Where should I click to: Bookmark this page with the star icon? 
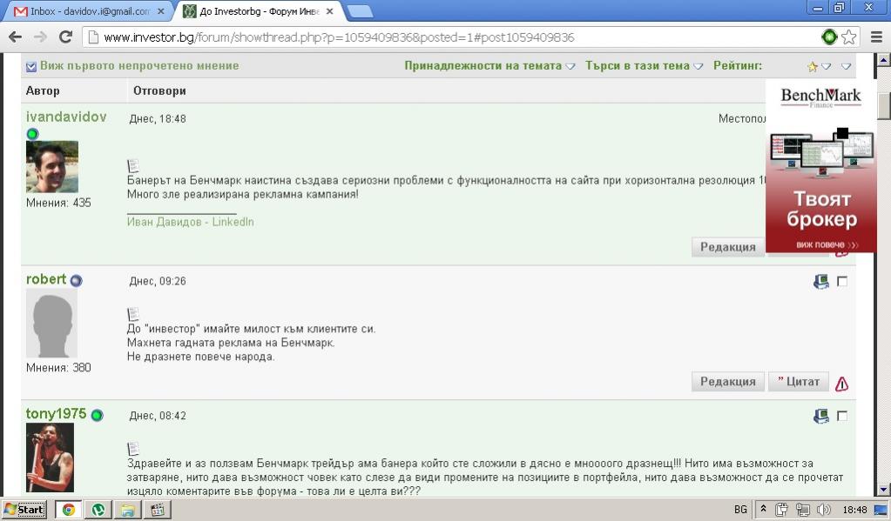tap(849, 37)
